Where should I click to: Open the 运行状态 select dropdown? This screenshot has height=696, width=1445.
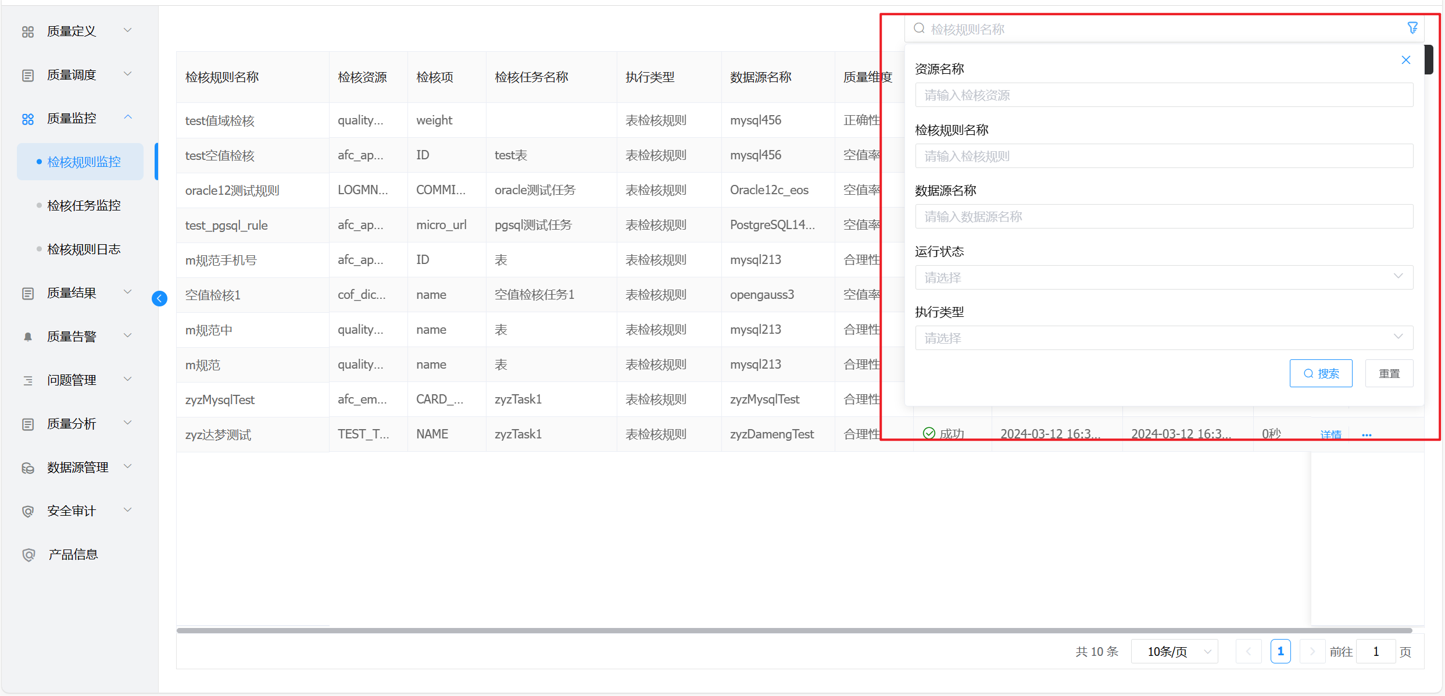coord(1164,277)
